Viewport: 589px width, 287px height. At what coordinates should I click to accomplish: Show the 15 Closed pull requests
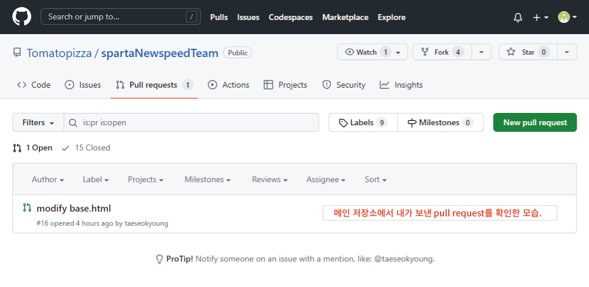[86, 148]
